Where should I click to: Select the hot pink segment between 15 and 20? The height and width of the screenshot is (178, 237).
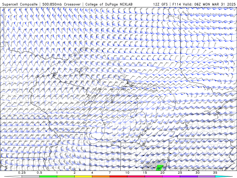coord(153,177)
